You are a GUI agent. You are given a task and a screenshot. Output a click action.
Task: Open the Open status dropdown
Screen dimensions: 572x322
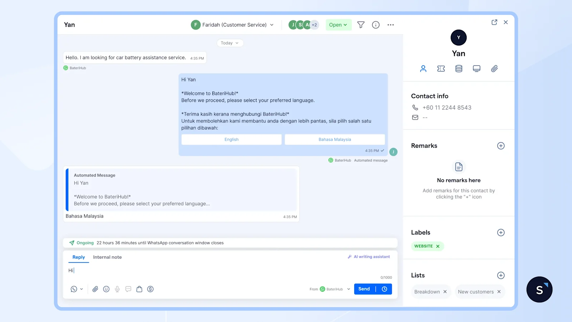tap(338, 25)
